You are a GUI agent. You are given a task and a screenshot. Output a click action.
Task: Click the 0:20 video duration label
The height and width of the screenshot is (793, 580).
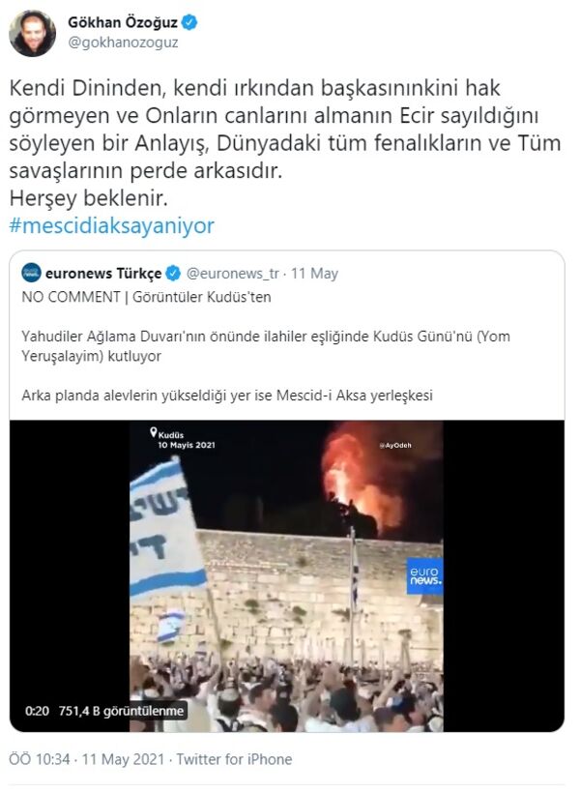click(37, 711)
